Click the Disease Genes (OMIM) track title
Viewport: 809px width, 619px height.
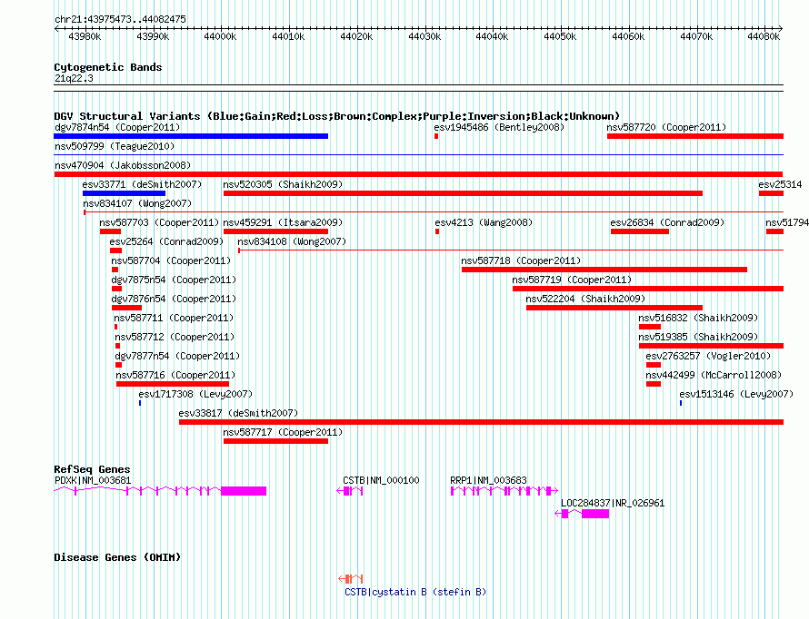[117, 557]
